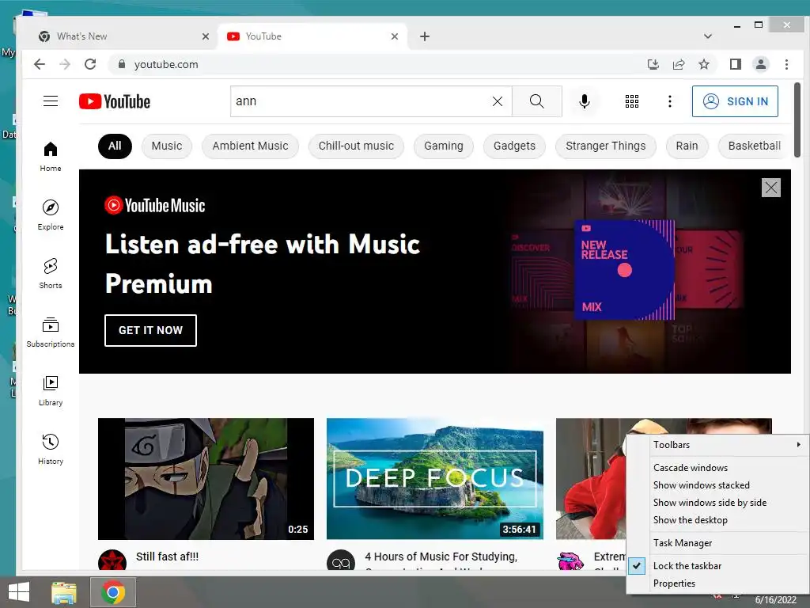The image size is (810, 608).
Task: Click the Chrome taskbar icon
Action: (112, 592)
